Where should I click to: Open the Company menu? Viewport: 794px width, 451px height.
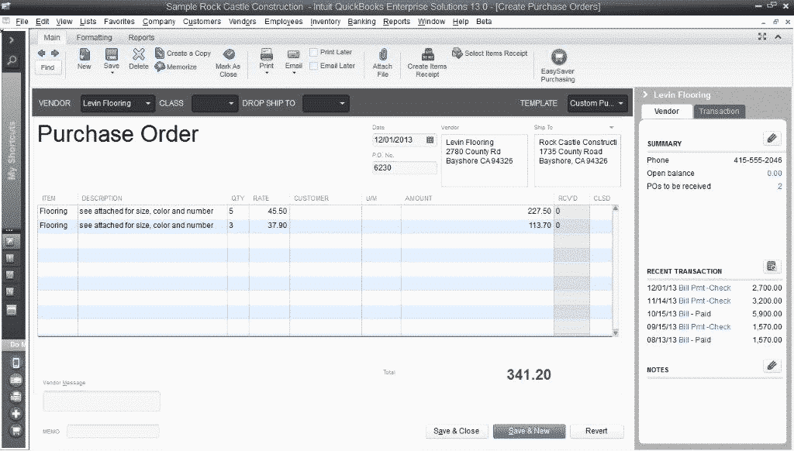point(159,21)
